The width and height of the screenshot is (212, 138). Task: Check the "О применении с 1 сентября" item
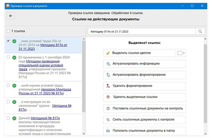tap(8, 58)
